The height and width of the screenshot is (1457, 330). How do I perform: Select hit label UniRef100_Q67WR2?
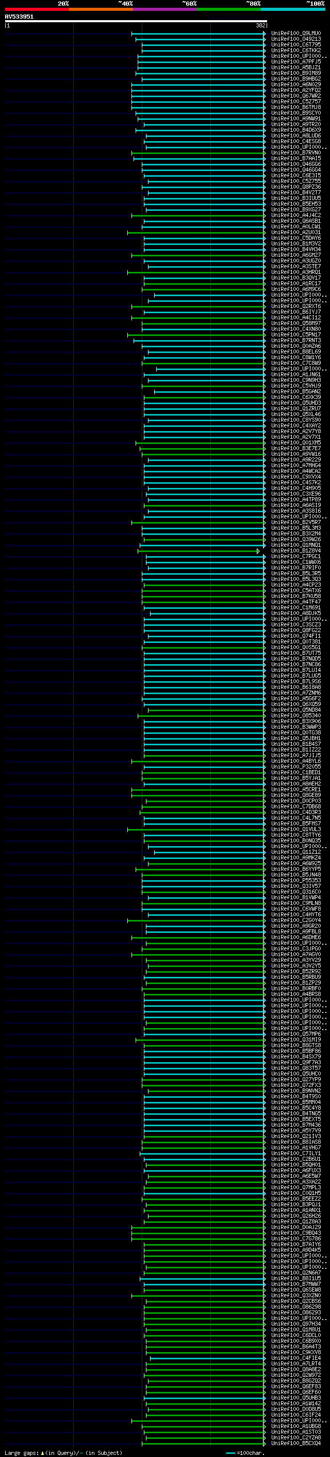pos(296,96)
